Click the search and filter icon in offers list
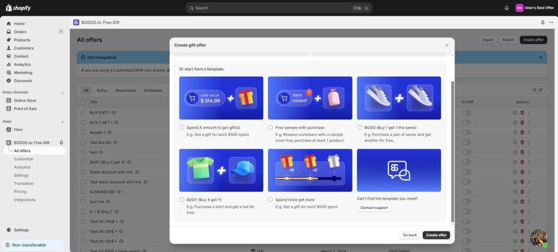558x252 pixels. coord(537,90)
